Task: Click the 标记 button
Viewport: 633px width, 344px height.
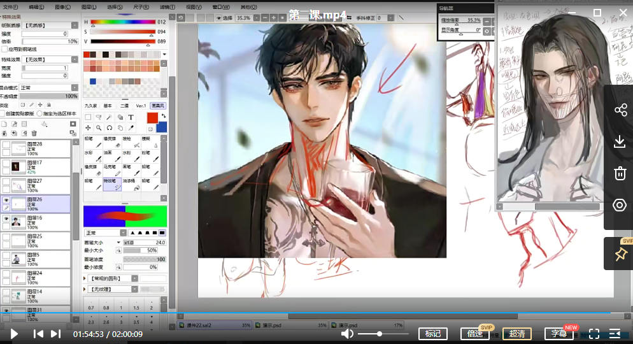Action: pos(433,334)
